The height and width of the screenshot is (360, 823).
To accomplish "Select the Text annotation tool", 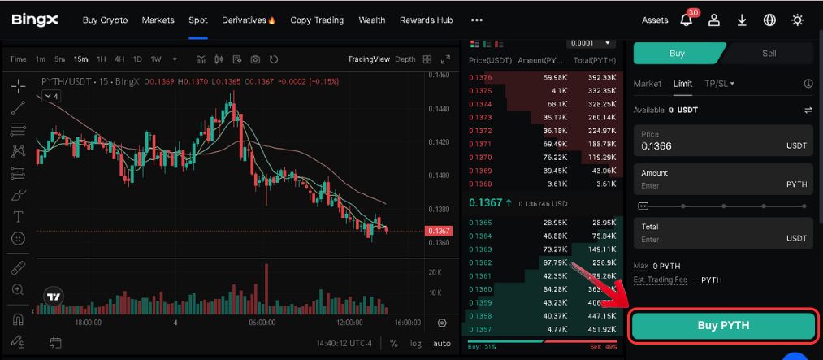I will pos(19,217).
